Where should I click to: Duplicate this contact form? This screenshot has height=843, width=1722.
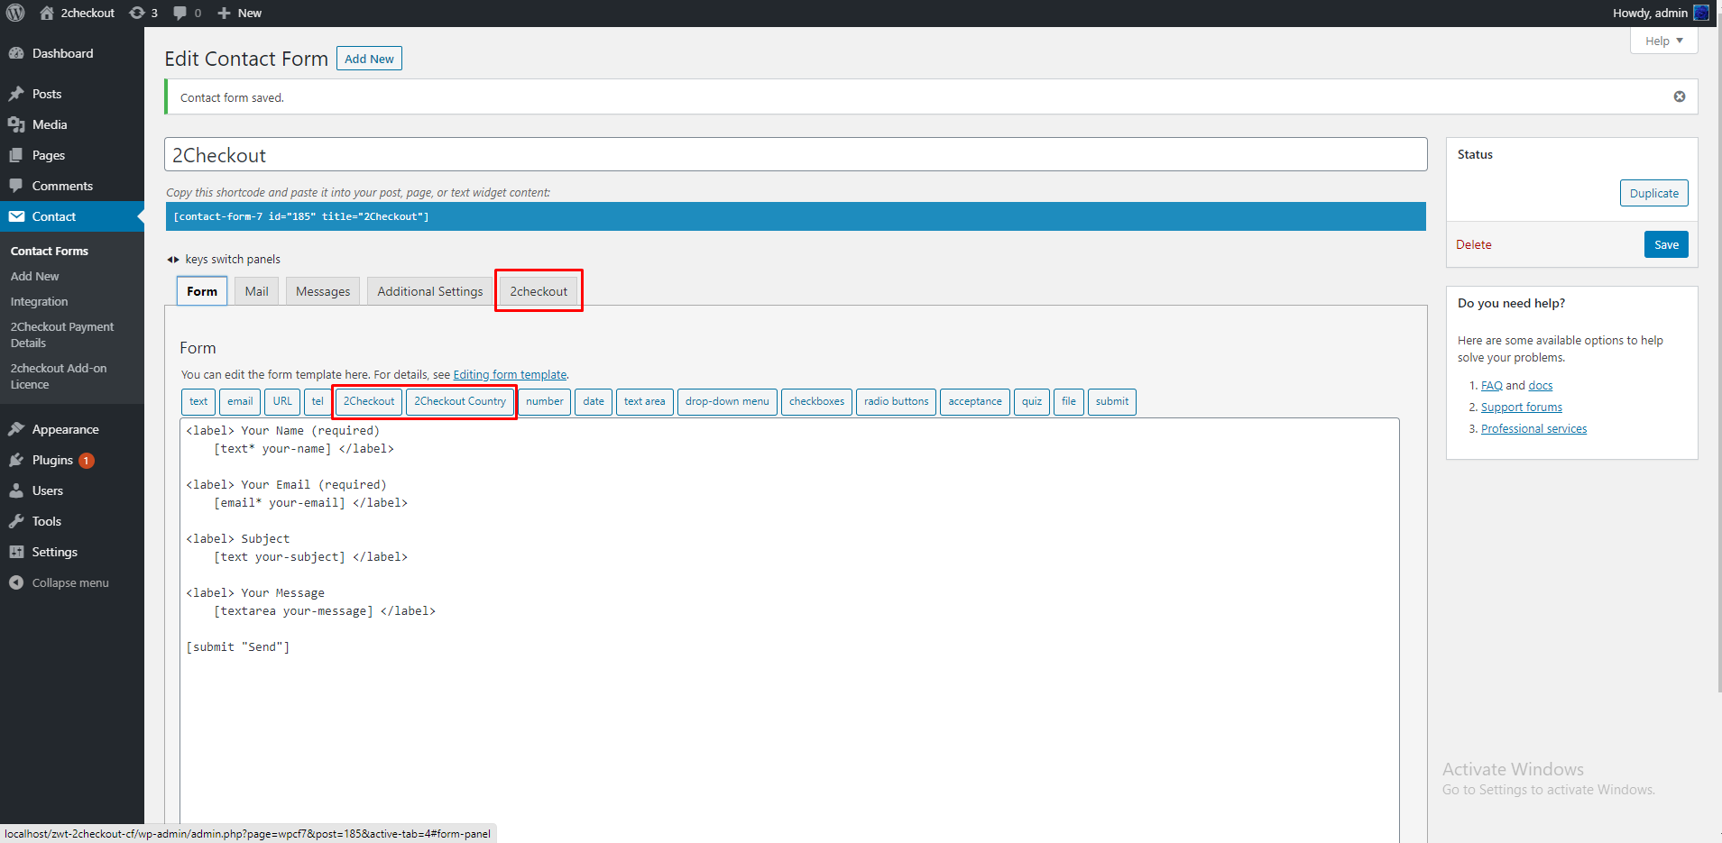tap(1653, 193)
